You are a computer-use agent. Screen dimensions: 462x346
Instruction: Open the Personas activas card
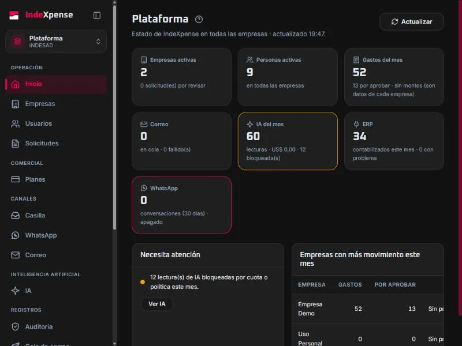(288, 77)
